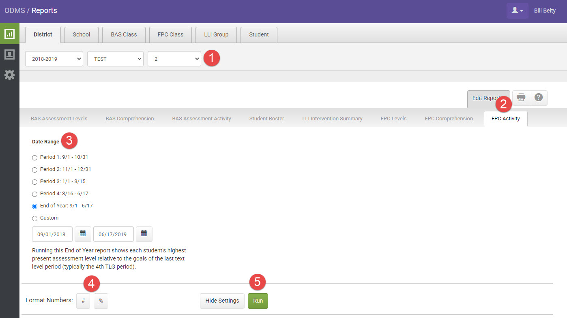
Task: Open the end date calendar picker
Action: tap(144, 234)
